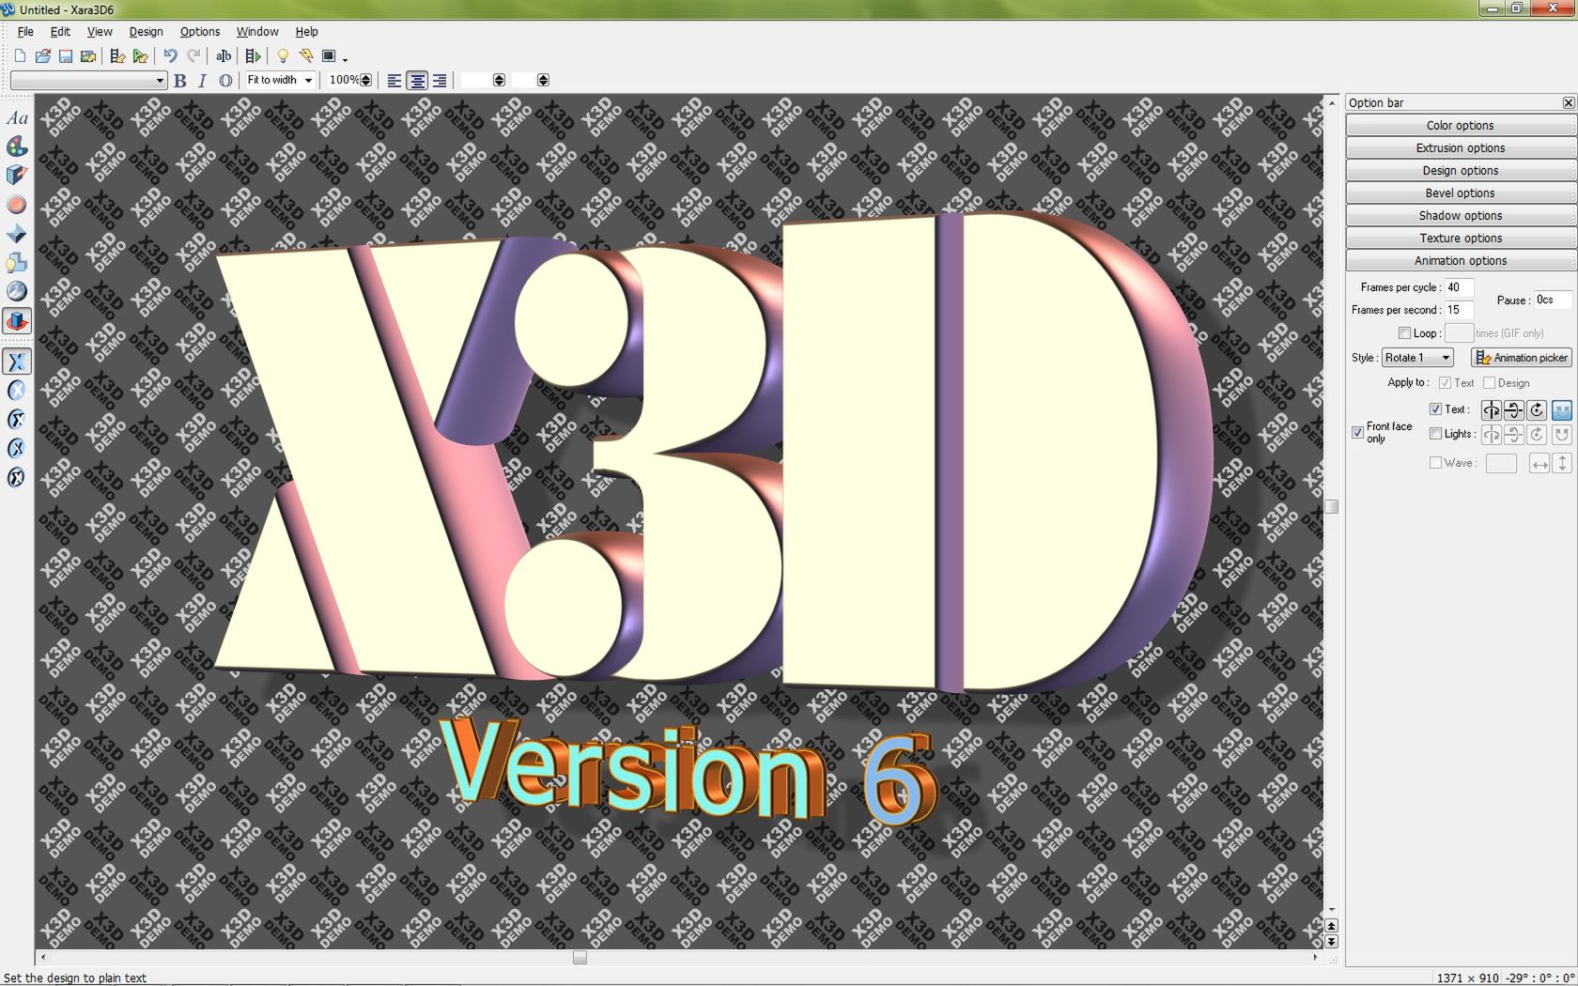Toggle the Loop checkbox
The width and height of the screenshot is (1578, 986).
pyautogui.click(x=1404, y=333)
